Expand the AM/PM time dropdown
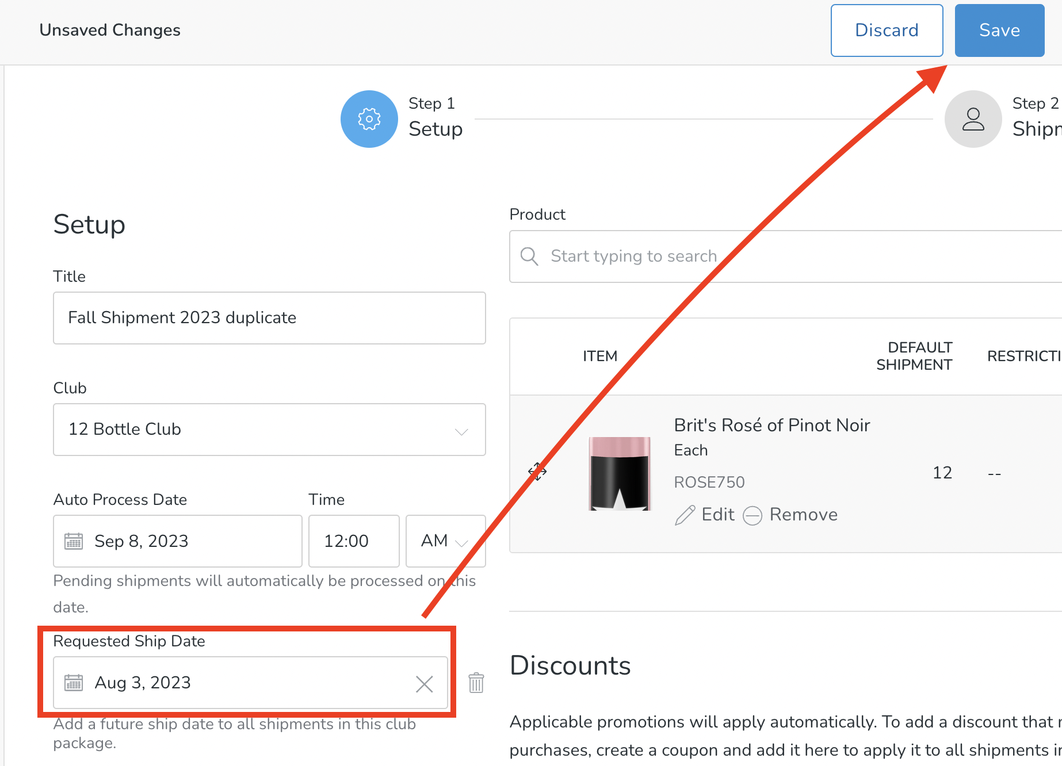Image resolution: width=1062 pixels, height=766 pixels. point(461,542)
